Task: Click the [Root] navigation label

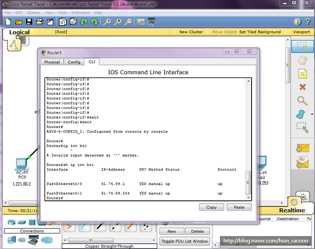Action: pyautogui.click(x=61, y=32)
